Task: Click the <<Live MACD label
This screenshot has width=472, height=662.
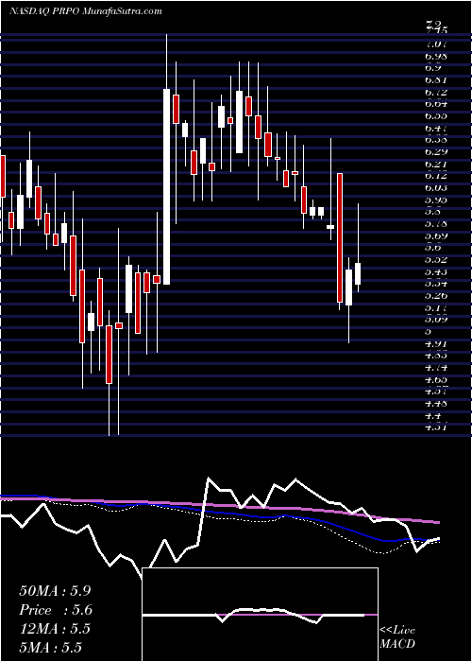Action: point(397,636)
